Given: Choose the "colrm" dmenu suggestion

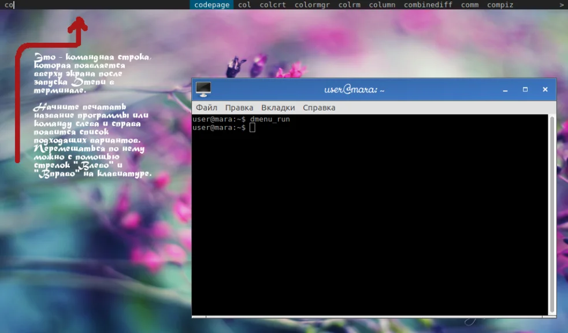Looking at the screenshot, I should [x=349, y=5].
